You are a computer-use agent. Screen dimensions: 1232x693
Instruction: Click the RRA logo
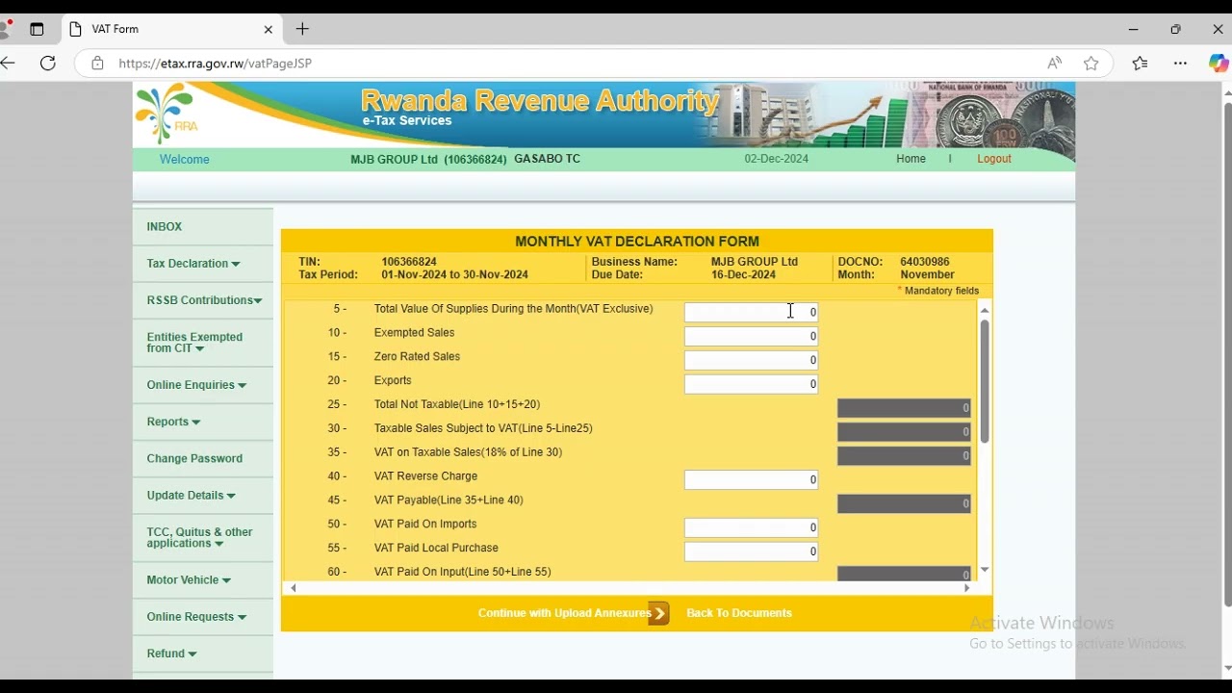(168, 114)
